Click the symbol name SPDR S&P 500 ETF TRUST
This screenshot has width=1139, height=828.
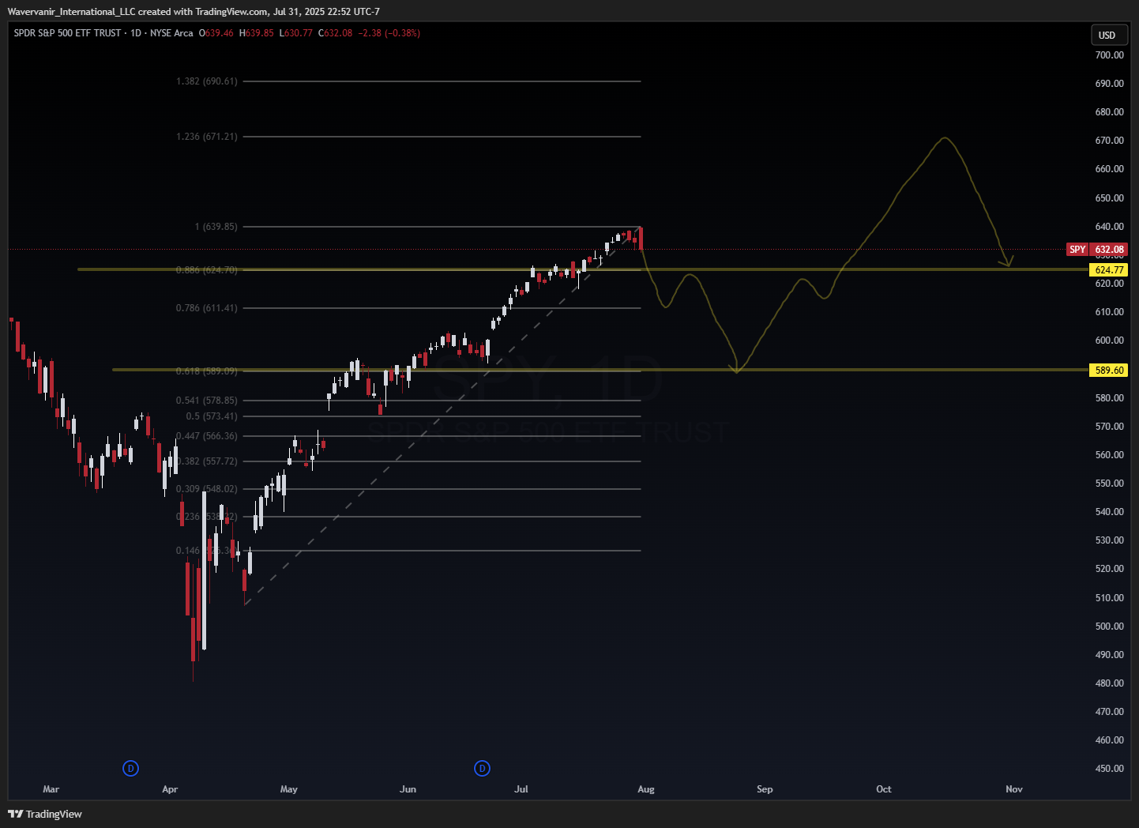coord(68,33)
